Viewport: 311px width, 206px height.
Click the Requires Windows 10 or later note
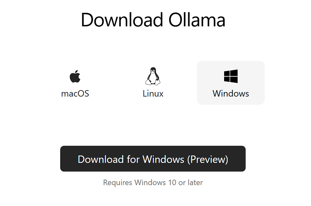coord(153,182)
